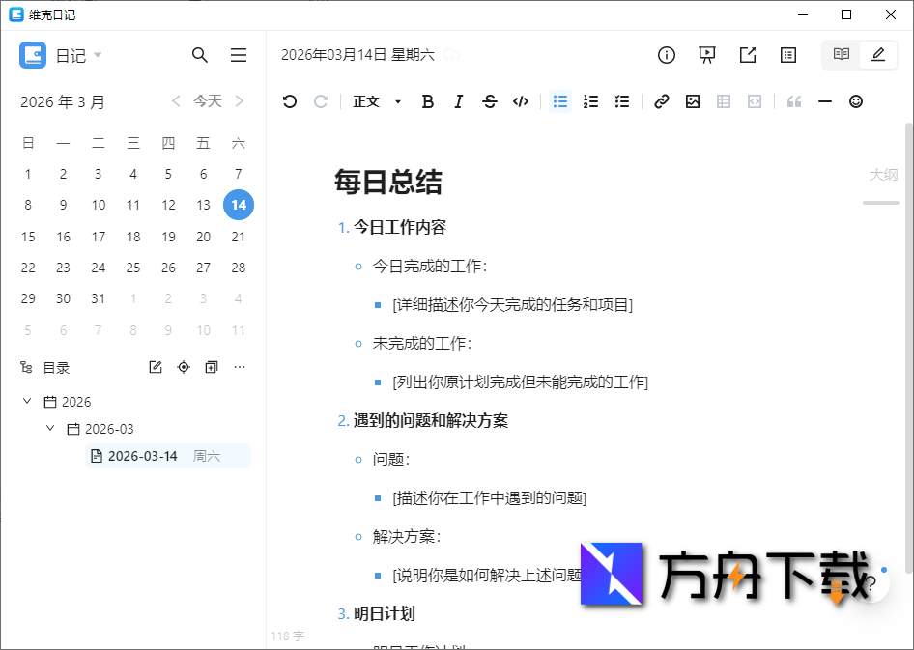Select date 20 on the calendar
Image resolution: width=914 pixels, height=650 pixels.
[x=203, y=237]
